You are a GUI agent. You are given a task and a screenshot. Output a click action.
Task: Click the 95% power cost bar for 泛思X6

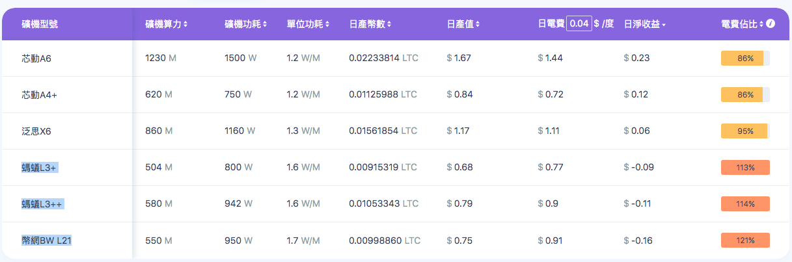click(745, 131)
